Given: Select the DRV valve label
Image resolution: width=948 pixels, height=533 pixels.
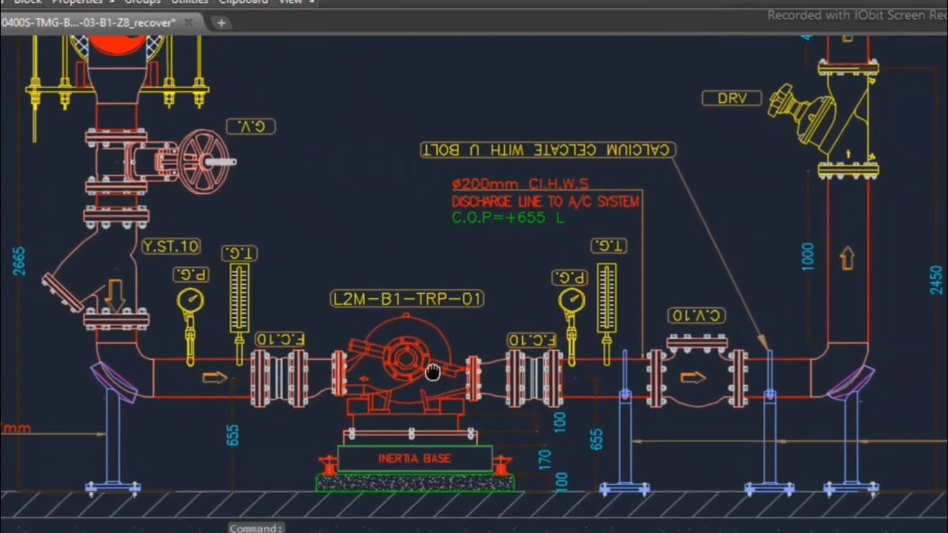Looking at the screenshot, I should pos(732,98).
